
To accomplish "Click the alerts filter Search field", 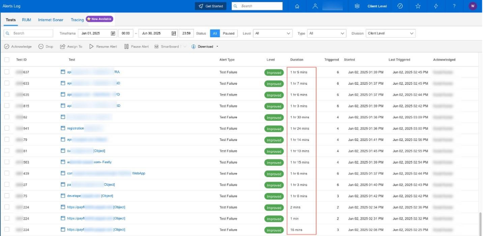I will [x=28, y=33].
